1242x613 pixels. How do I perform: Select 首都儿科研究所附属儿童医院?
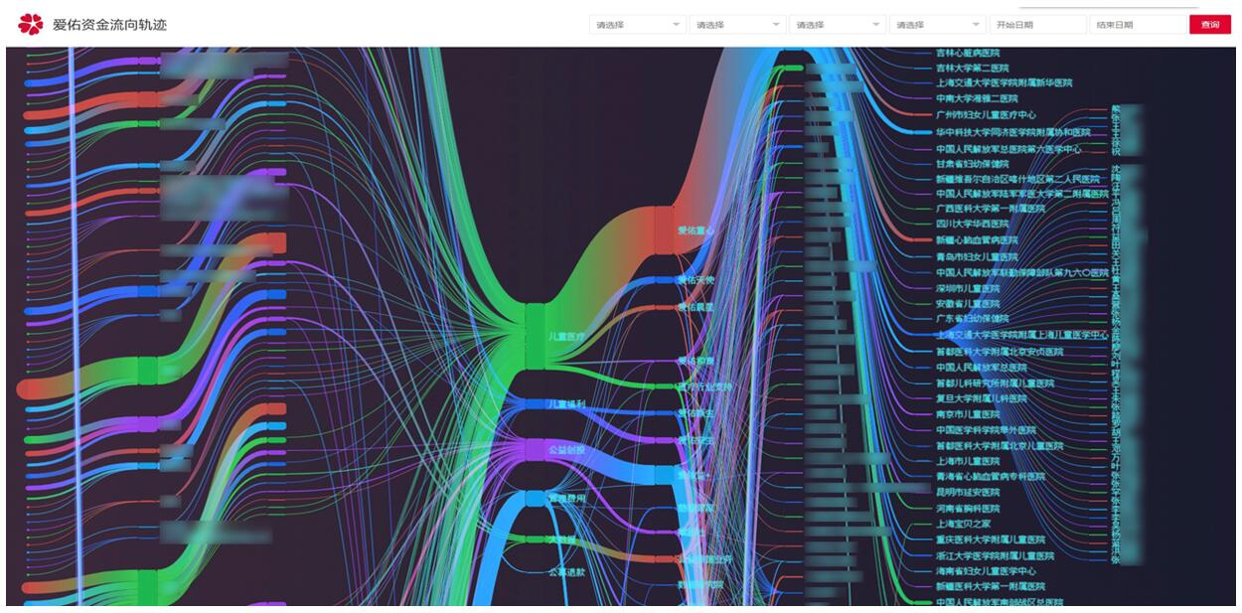[x=996, y=383]
